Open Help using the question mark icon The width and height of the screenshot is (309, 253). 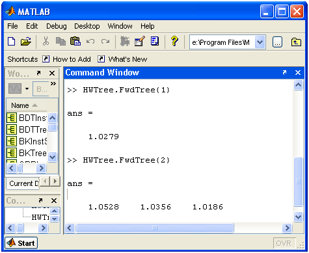point(174,41)
